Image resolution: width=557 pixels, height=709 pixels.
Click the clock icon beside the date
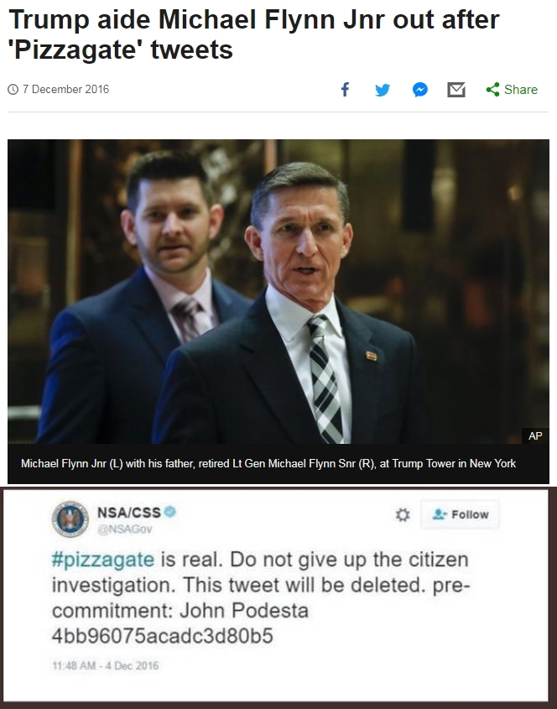pos(13,90)
